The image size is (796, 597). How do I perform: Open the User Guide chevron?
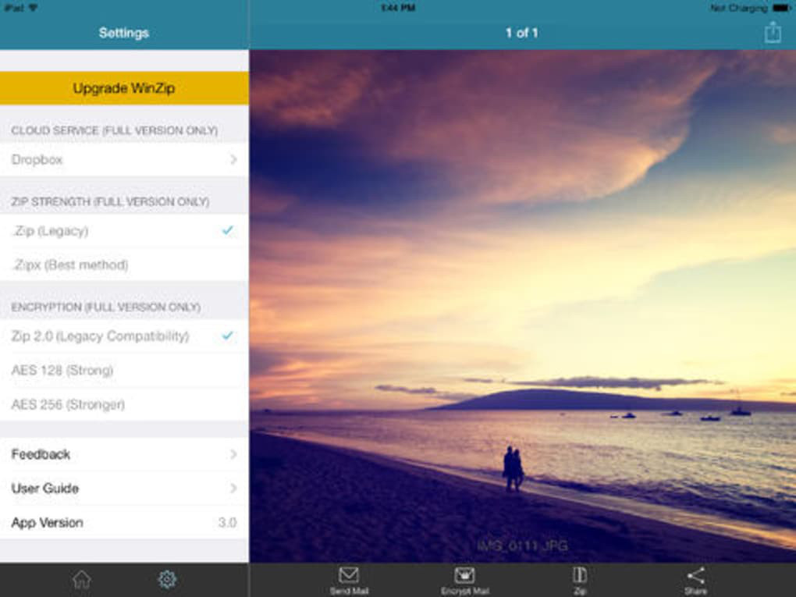233,488
